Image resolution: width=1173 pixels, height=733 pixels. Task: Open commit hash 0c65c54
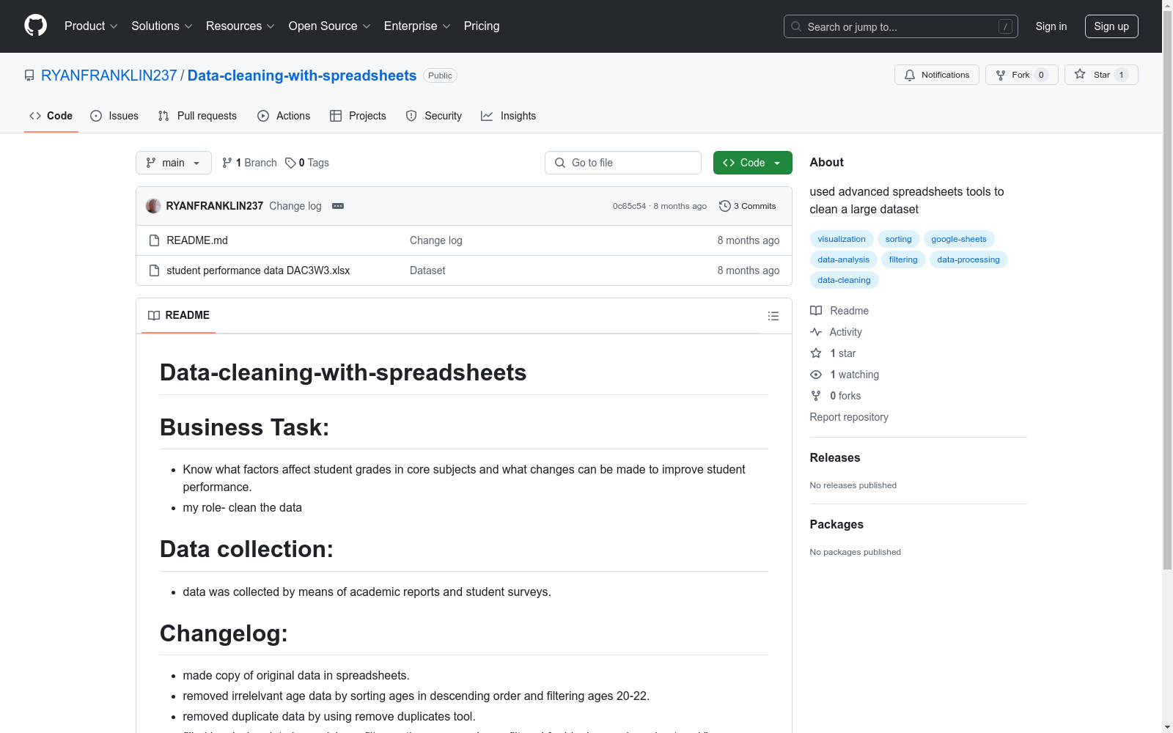tap(629, 206)
